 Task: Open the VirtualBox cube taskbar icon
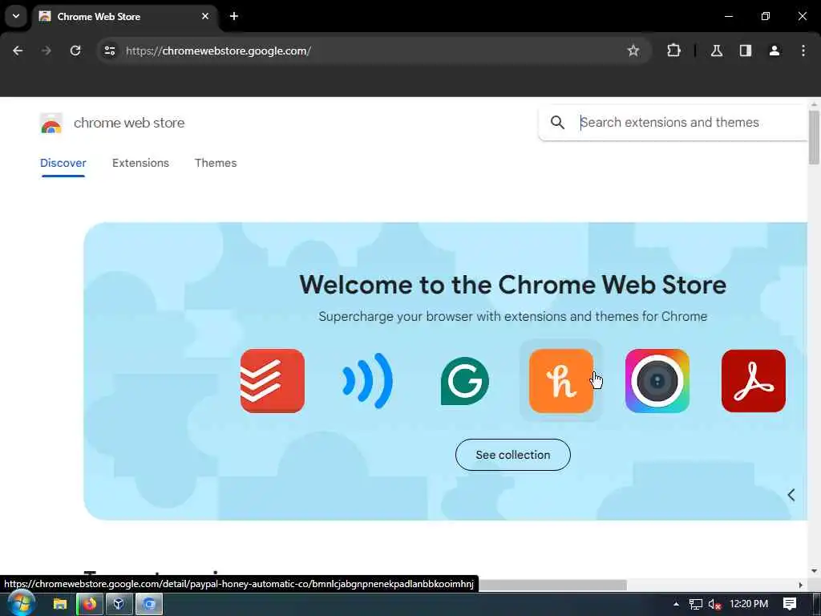point(119,604)
